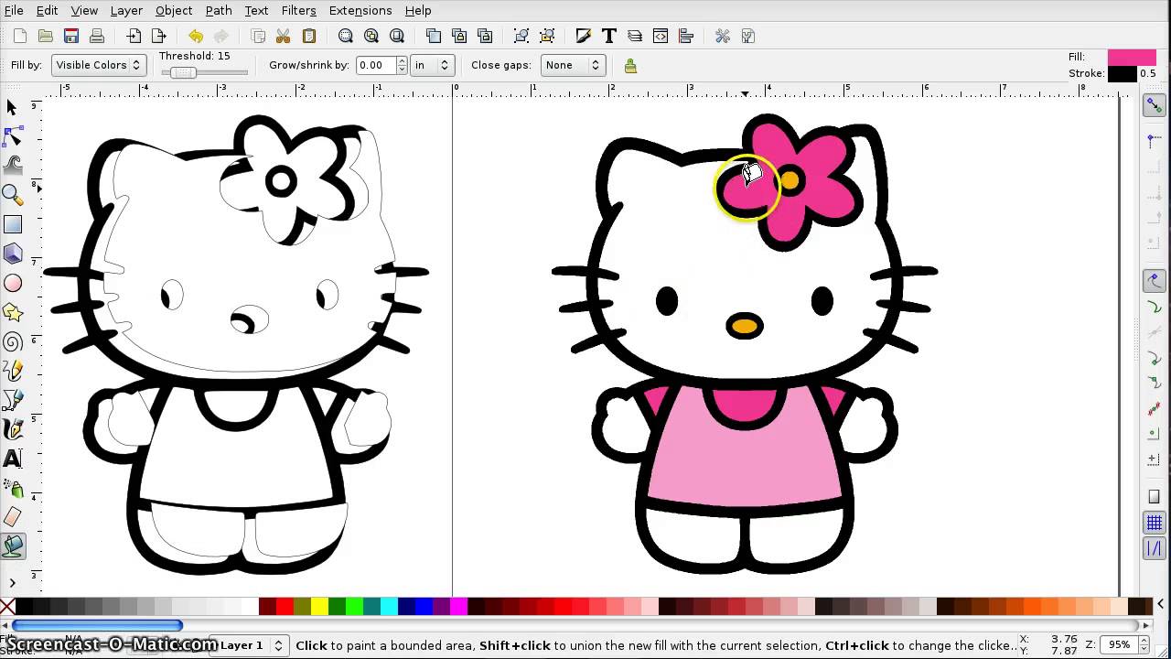
Task: Print the document with the printer icon
Action: pyautogui.click(x=97, y=37)
